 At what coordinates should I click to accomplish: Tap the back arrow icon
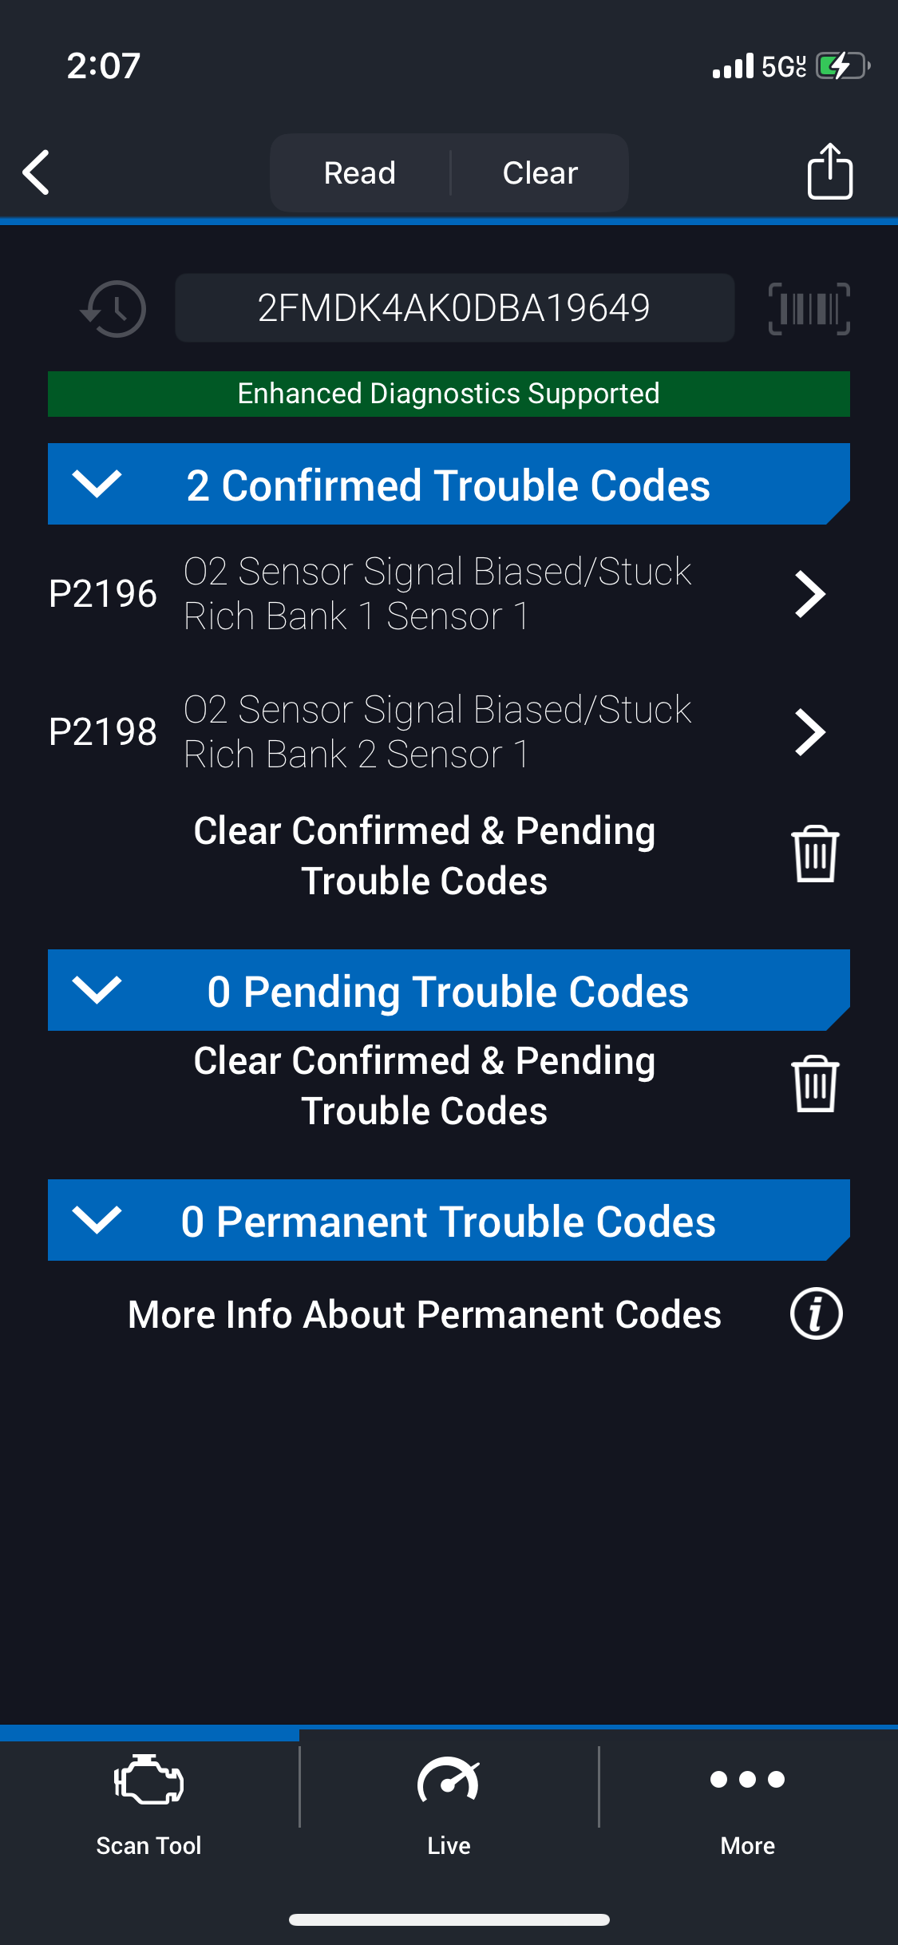click(37, 172)
